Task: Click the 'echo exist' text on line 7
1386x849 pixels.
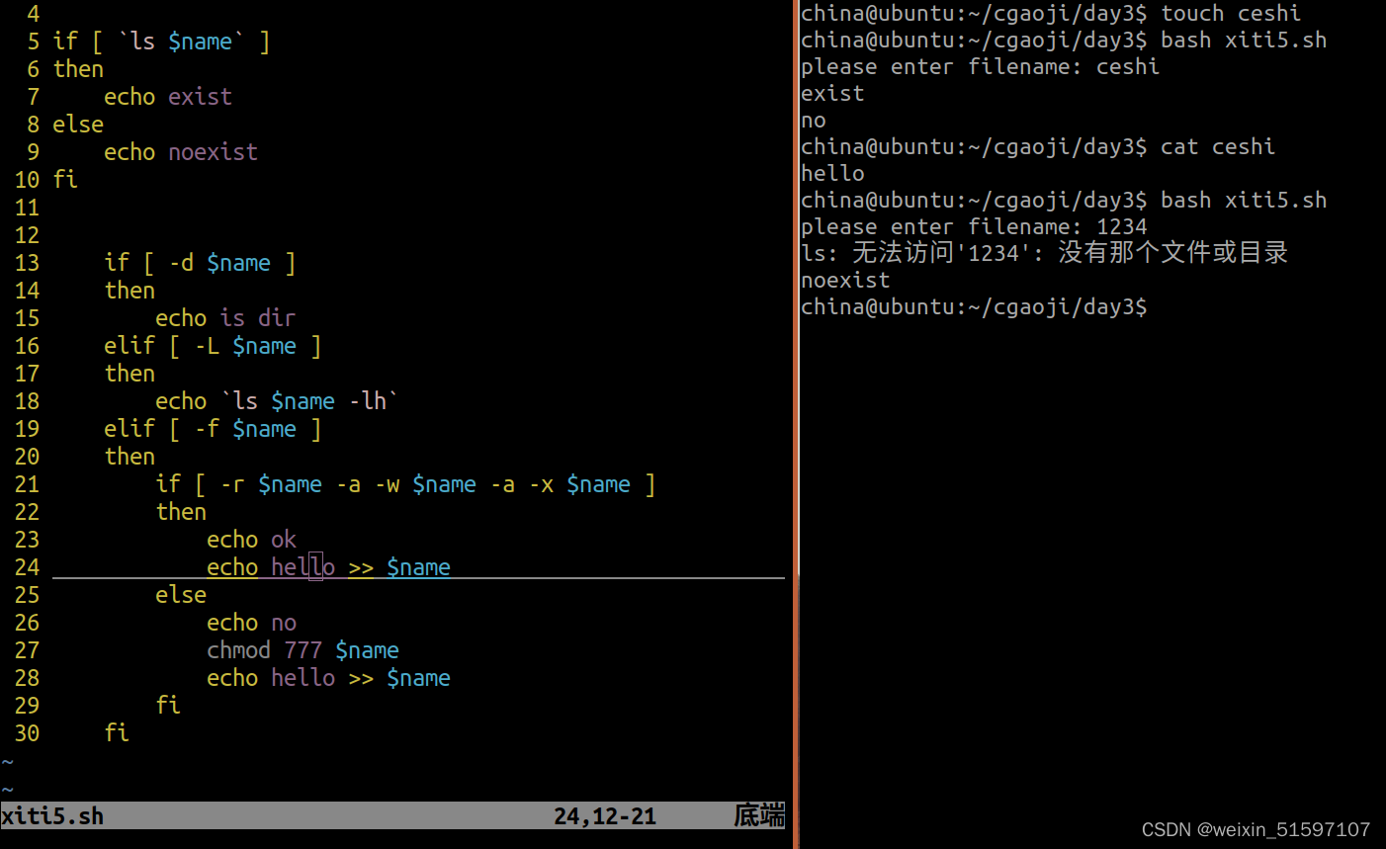Action: 168,97
